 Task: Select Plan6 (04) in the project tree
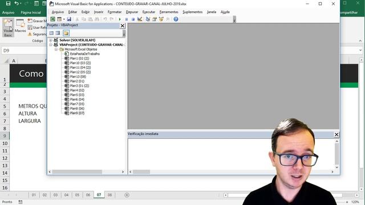point(77,100)
